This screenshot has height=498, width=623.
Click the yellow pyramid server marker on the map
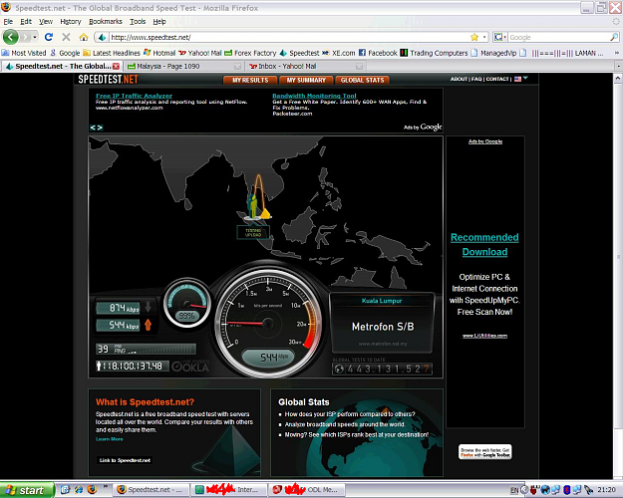tap(265, 214)
